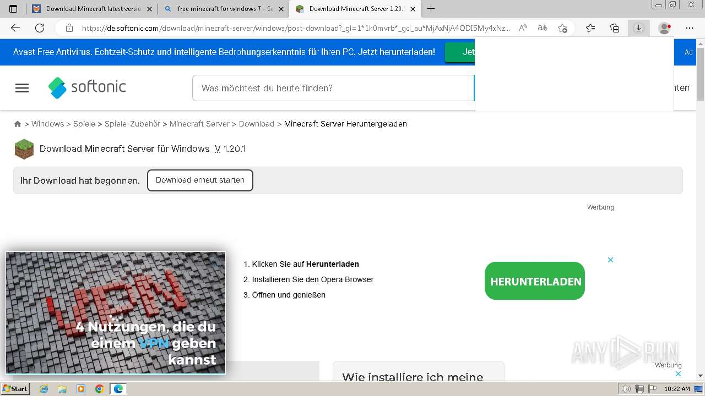Open a new browser tab
Screen dimensions: 705x396
431,9
